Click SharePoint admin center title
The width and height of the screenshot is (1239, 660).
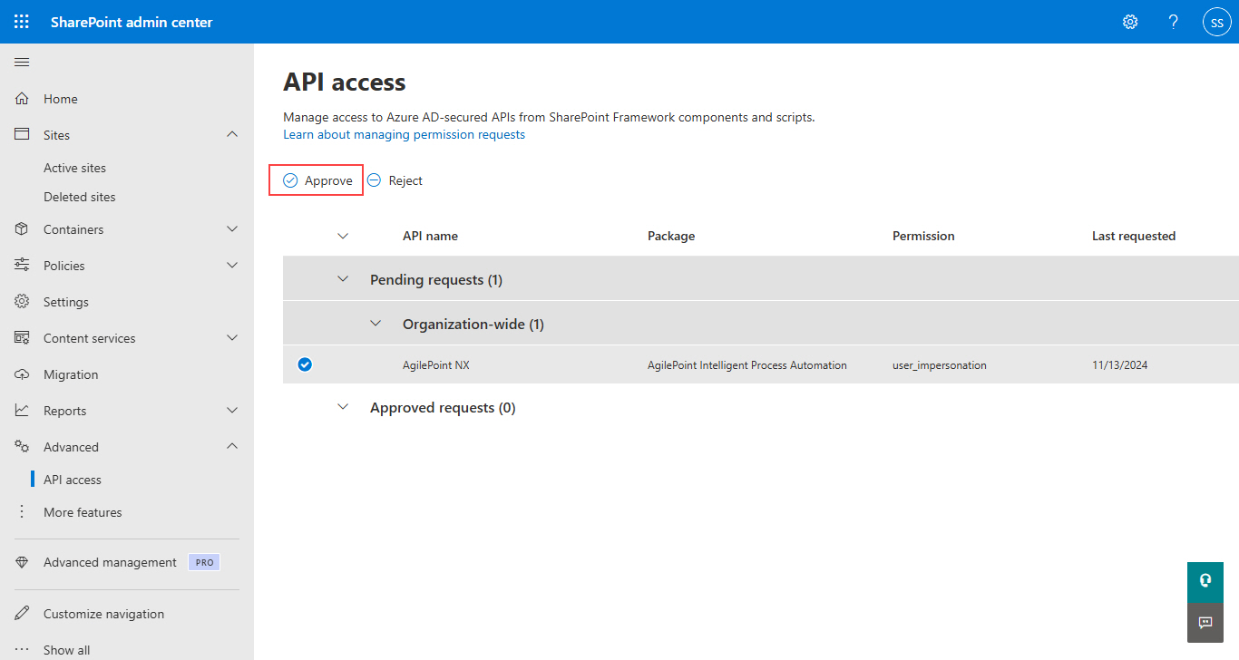(132, 22)
